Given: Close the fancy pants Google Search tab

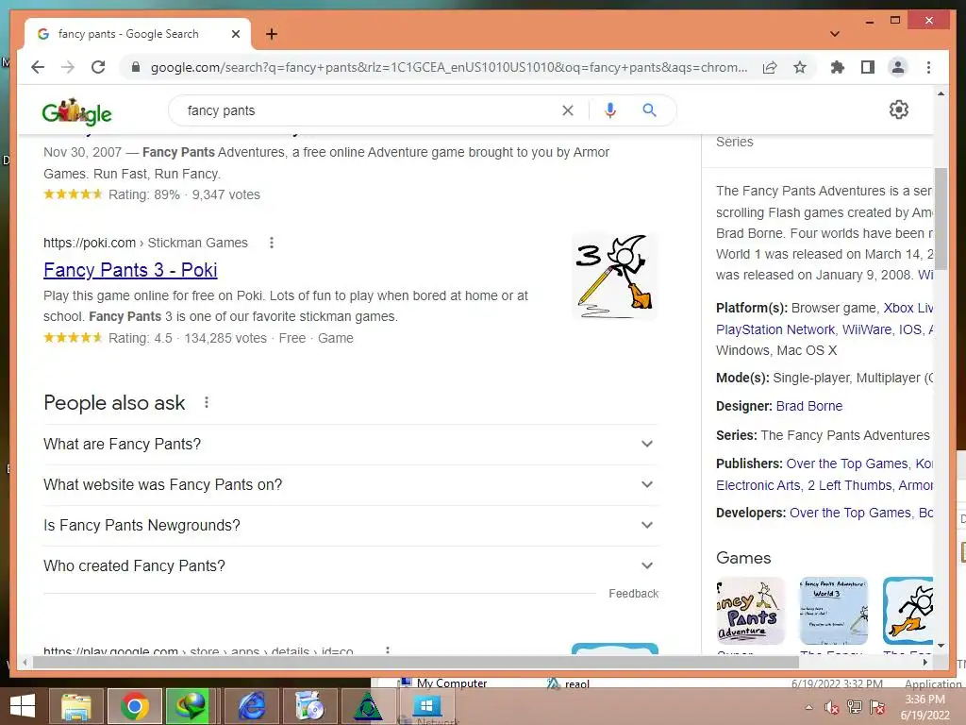Looking at the screenshot, I should click(235, 34).
